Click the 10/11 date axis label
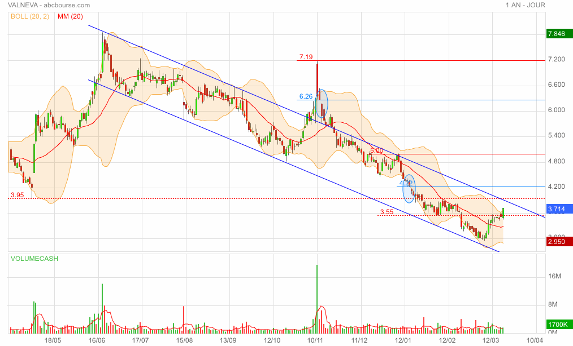 [316, 340]
